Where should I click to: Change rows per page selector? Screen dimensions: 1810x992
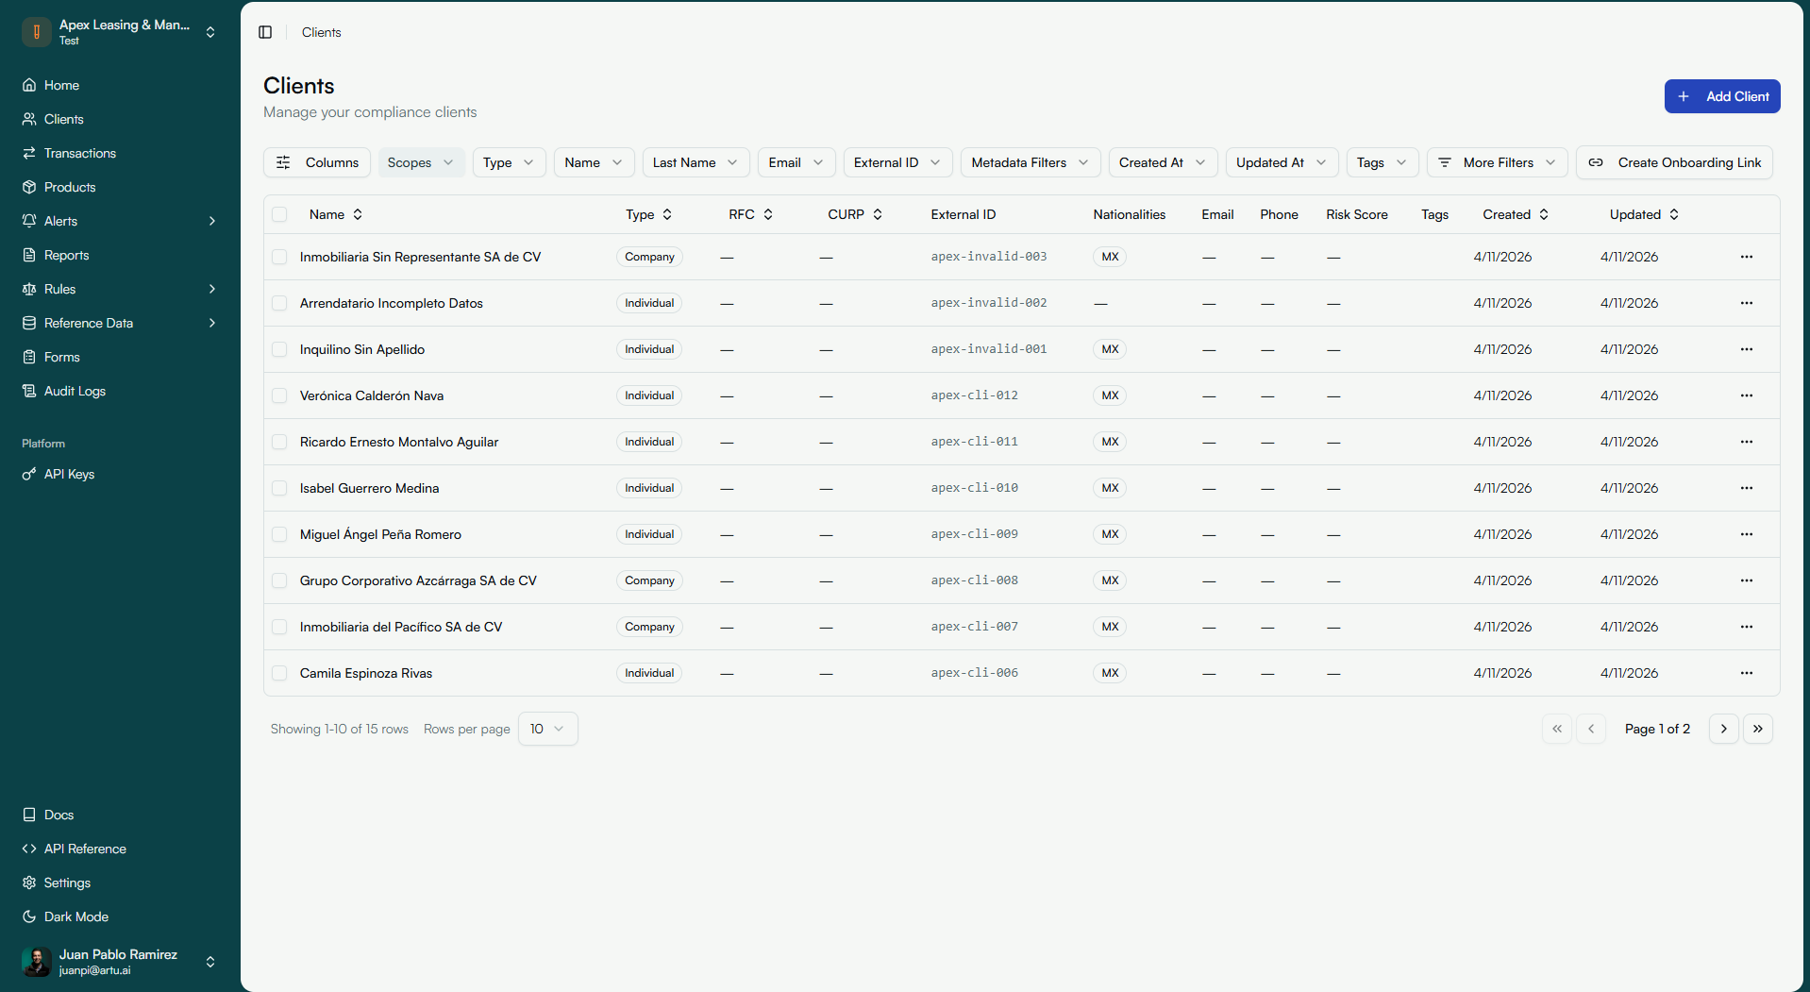547,729
